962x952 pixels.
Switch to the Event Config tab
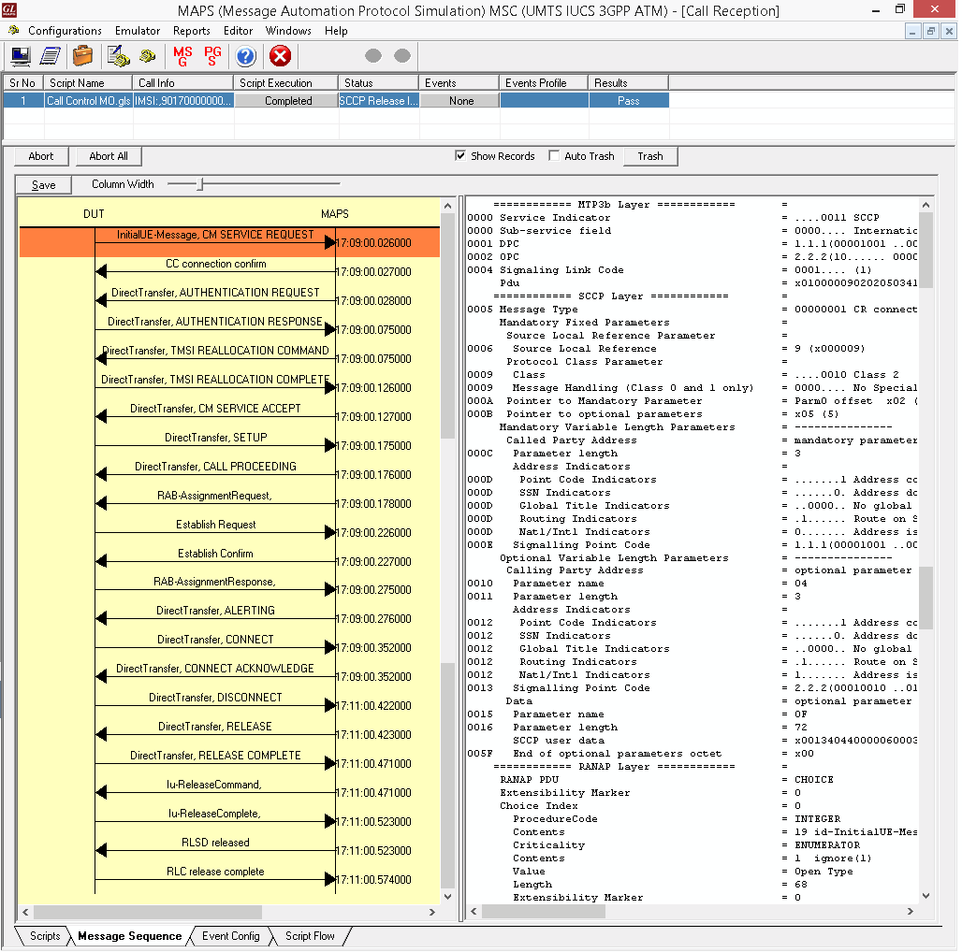231,936
